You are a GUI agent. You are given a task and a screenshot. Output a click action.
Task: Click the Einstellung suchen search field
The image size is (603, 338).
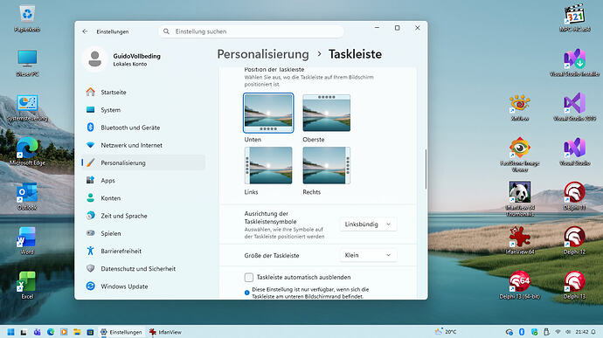click(251, 31)
